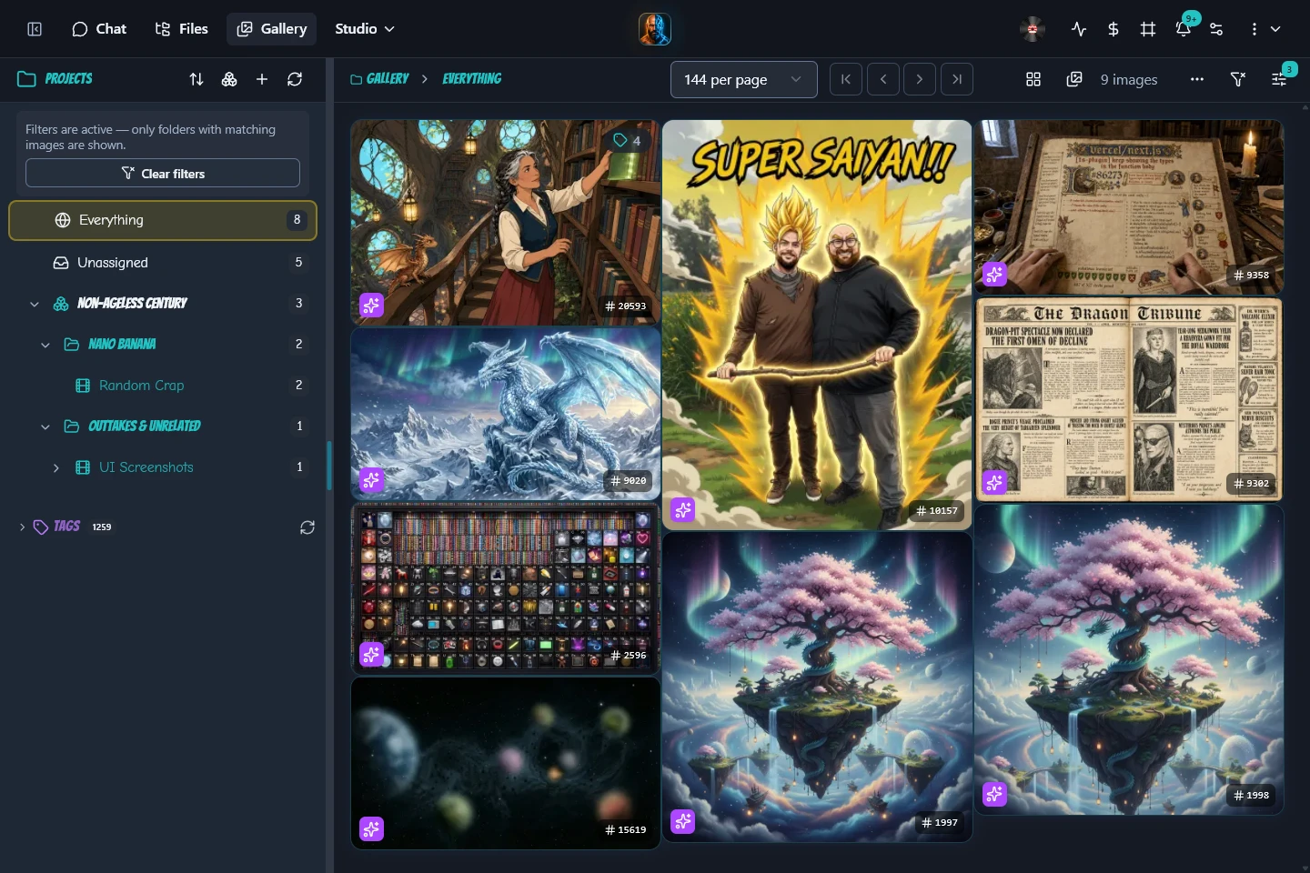Select the Unassigned folder
The height and width of the screenshot is (873, 1310).
163,263
